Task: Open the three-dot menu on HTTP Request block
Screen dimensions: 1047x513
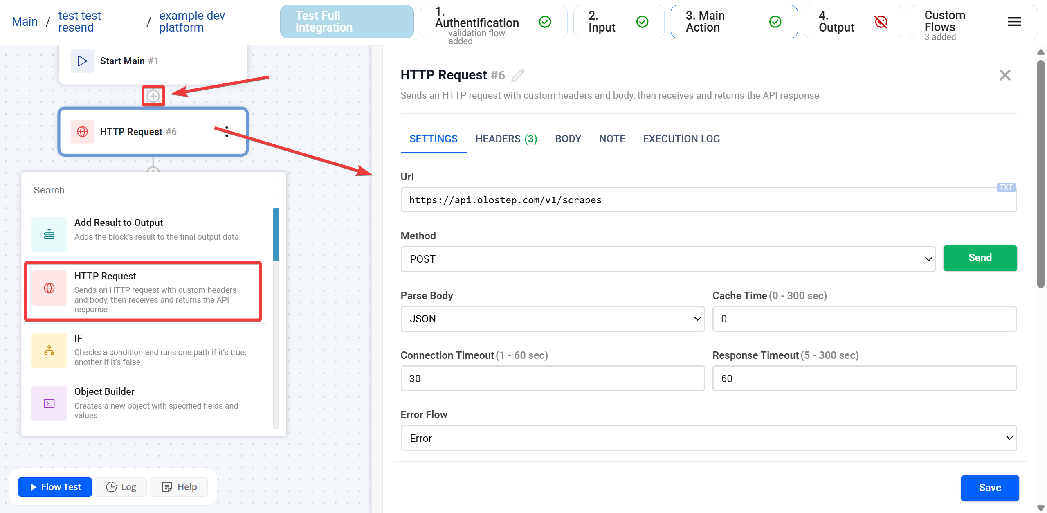Action: pos(227,132)
